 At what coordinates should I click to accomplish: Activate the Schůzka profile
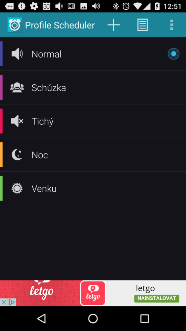[x=93, y=87]
